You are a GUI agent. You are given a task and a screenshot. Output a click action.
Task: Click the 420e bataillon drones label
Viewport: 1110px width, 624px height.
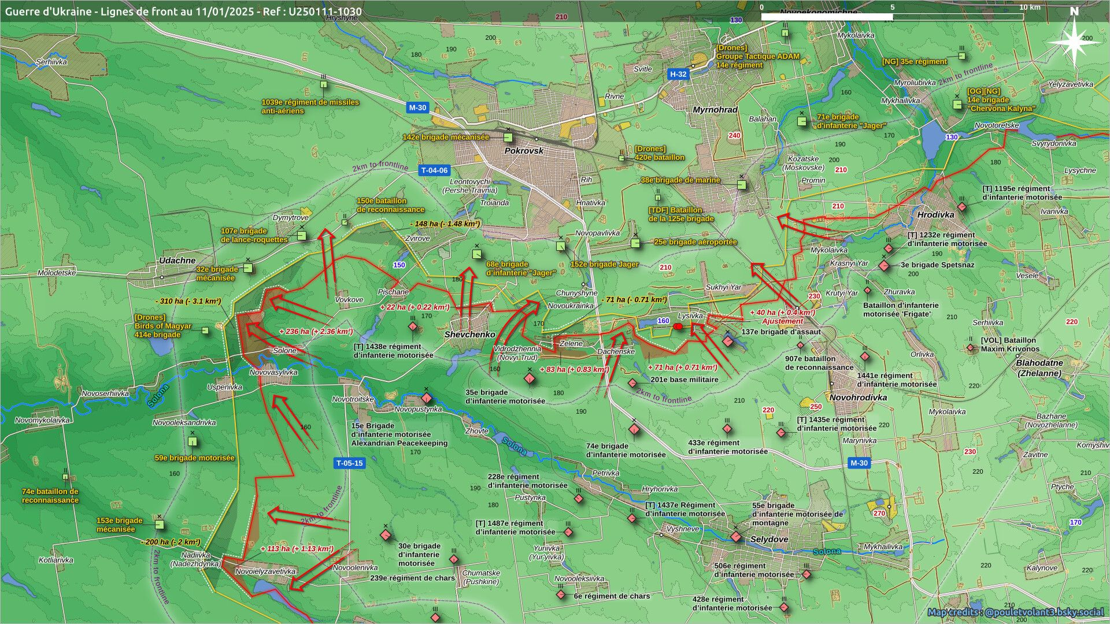(x=659, y=153)
